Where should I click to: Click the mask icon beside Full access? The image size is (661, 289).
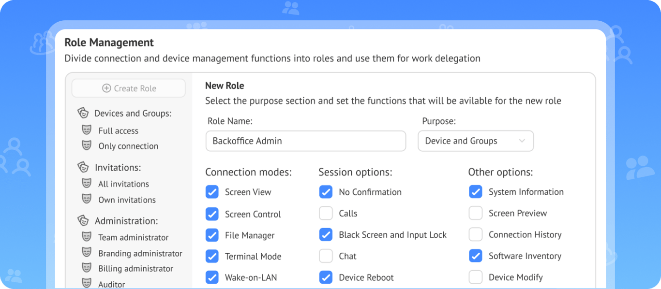click(x=87, y=130)
